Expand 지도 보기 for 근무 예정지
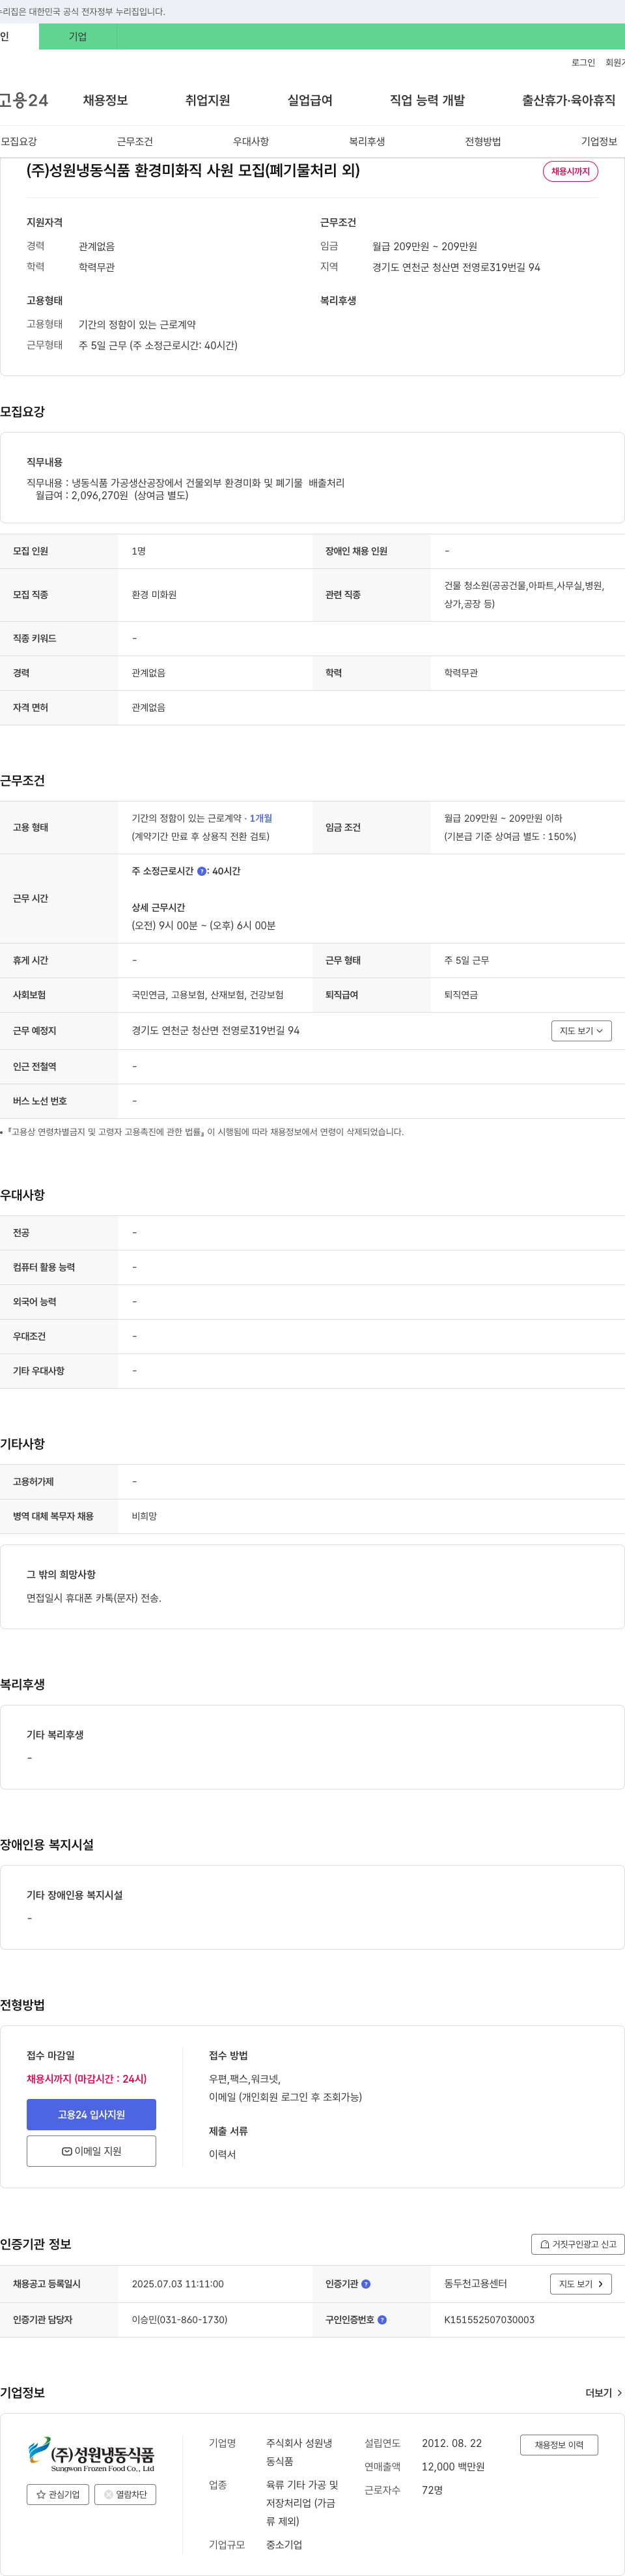 581,1031
